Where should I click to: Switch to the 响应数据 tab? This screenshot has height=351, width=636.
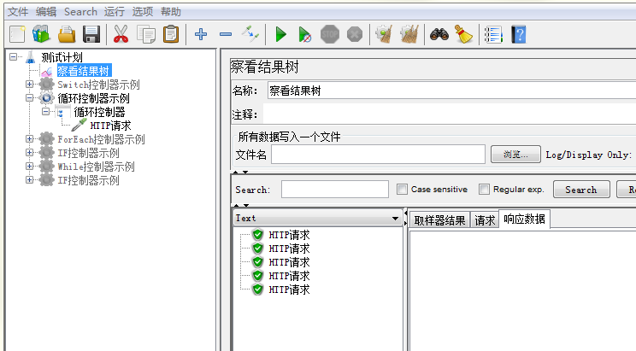pos(524,219)
